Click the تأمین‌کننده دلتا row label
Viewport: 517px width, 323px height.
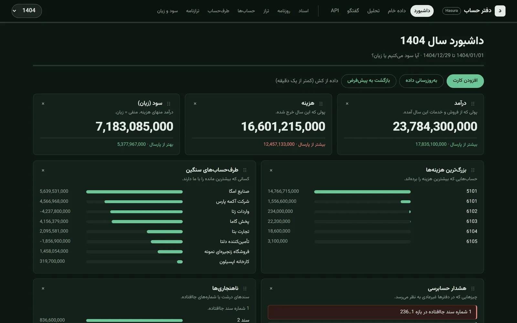(x=235, y=241)
